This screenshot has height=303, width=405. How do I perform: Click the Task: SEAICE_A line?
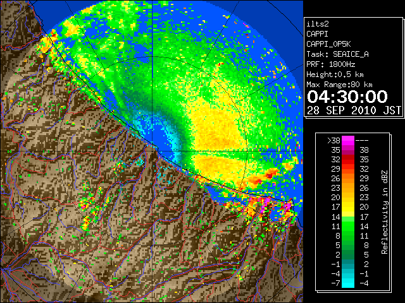click(337, 54)
